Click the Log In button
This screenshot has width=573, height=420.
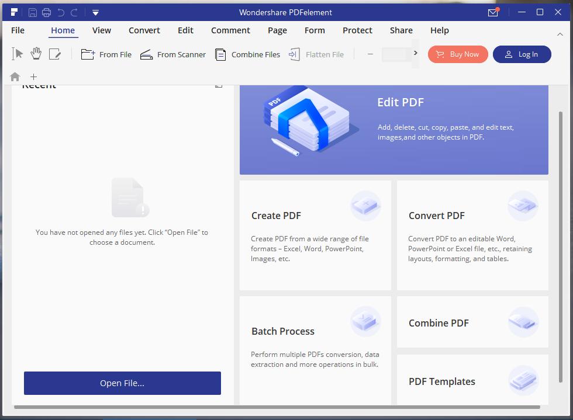(522, 54)
